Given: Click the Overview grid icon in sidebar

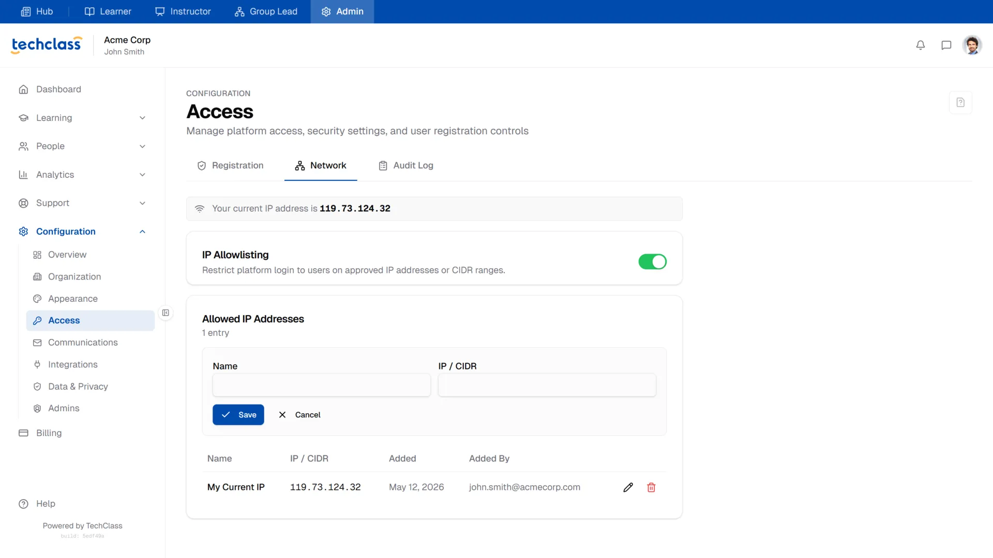Looking at the screenshot, I should pyautogui.click(x=37, y=255).
